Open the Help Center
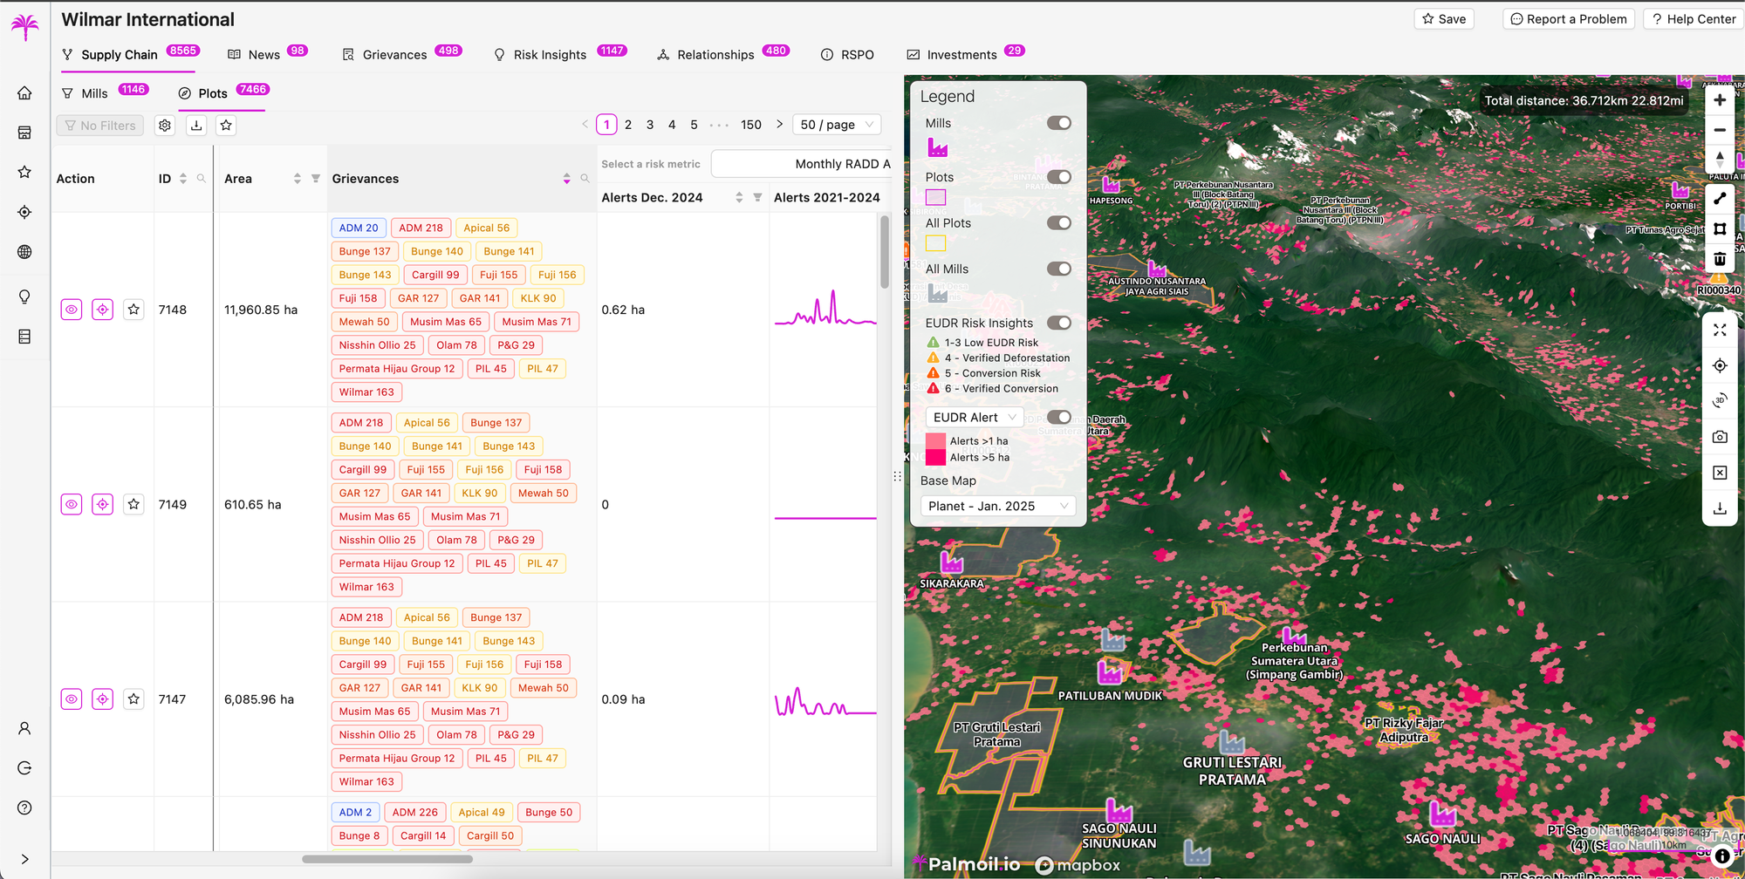1745x879 pixels. pyautogui.click(x=1693, y=19)
